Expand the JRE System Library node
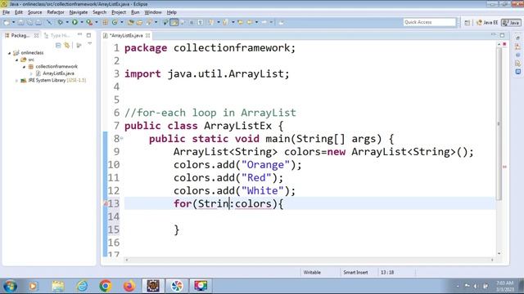Viewport: 524px width, 294px height. point(16,81)
